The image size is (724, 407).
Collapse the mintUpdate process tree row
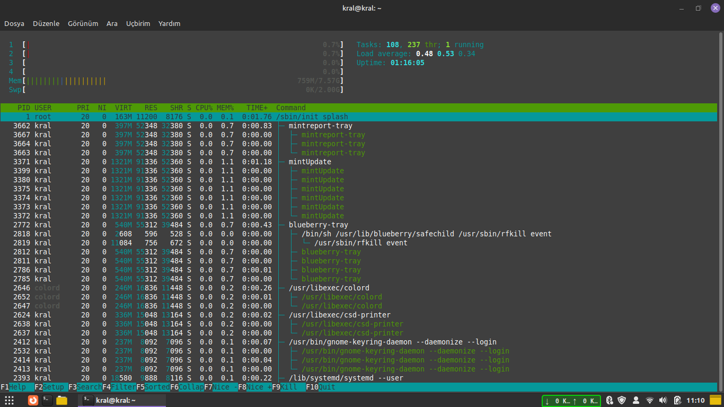pos(310,162)
